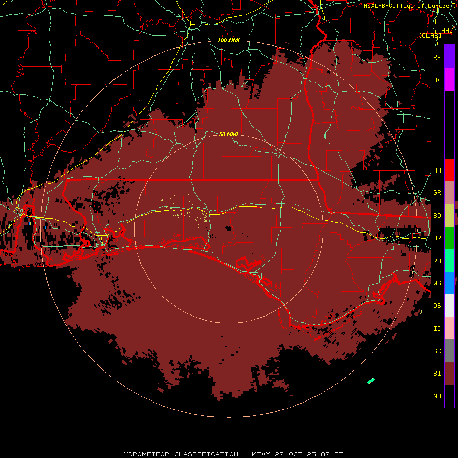This screenshot has width=458, height=458.
Task: Click the BI legend label
Action: 437,374
